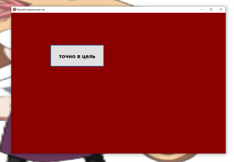Close the "Выпей позвоночник пж" window
Viewport: 234px width, 162px height.
[x=221, y=9]
